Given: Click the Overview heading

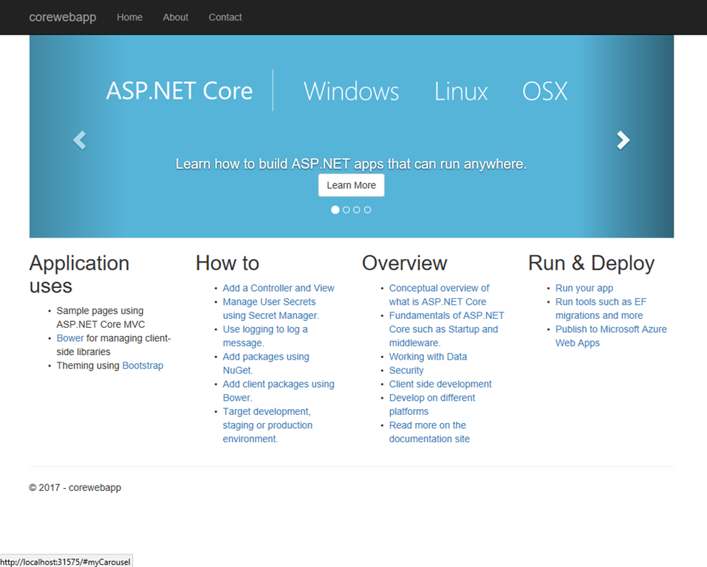Looking at the screenshot, I should click(x=404, y=264).
